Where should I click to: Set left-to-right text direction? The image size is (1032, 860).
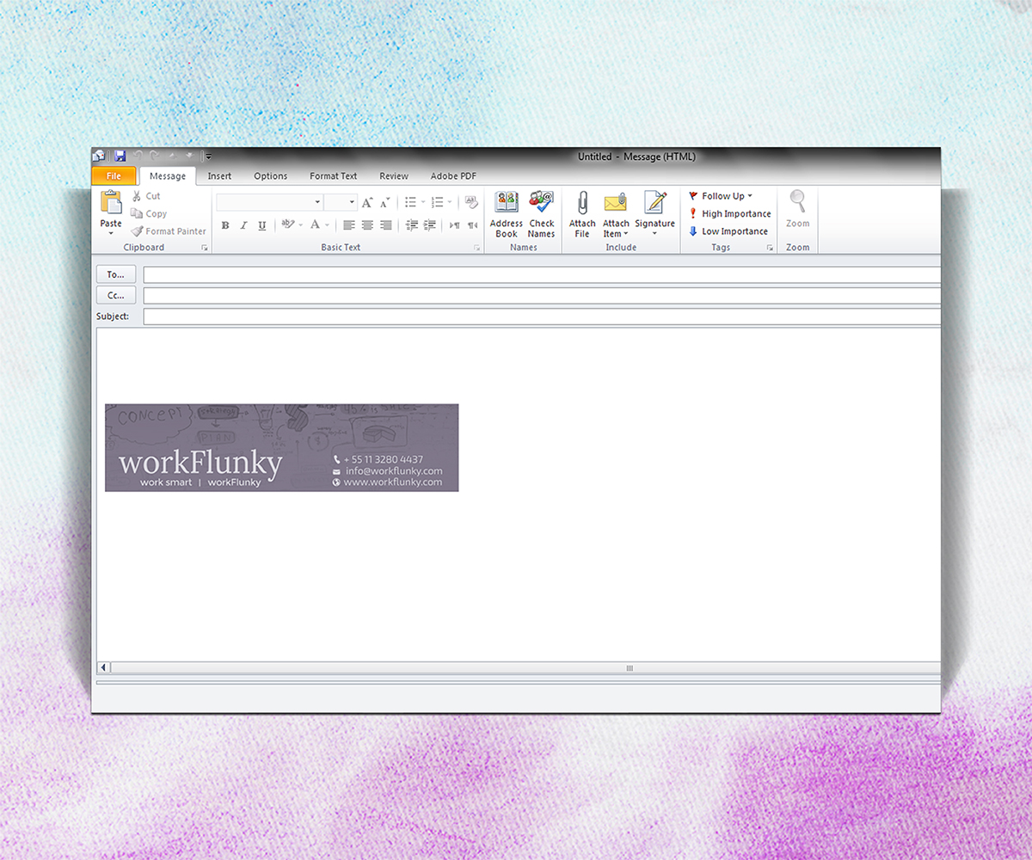(454, 225)
